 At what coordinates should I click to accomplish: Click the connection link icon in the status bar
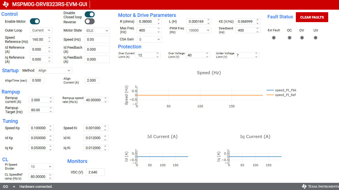[x=6, y=186]
